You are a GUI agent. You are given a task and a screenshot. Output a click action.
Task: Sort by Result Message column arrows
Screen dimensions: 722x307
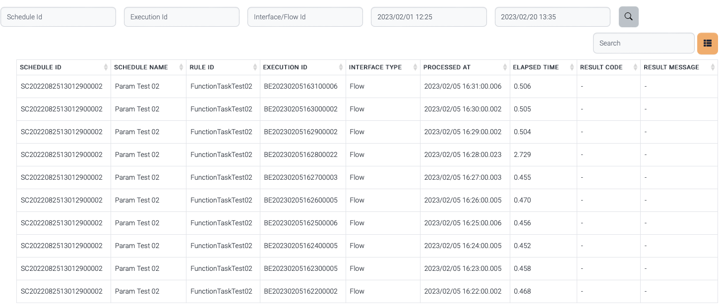(x=713, y=67)
